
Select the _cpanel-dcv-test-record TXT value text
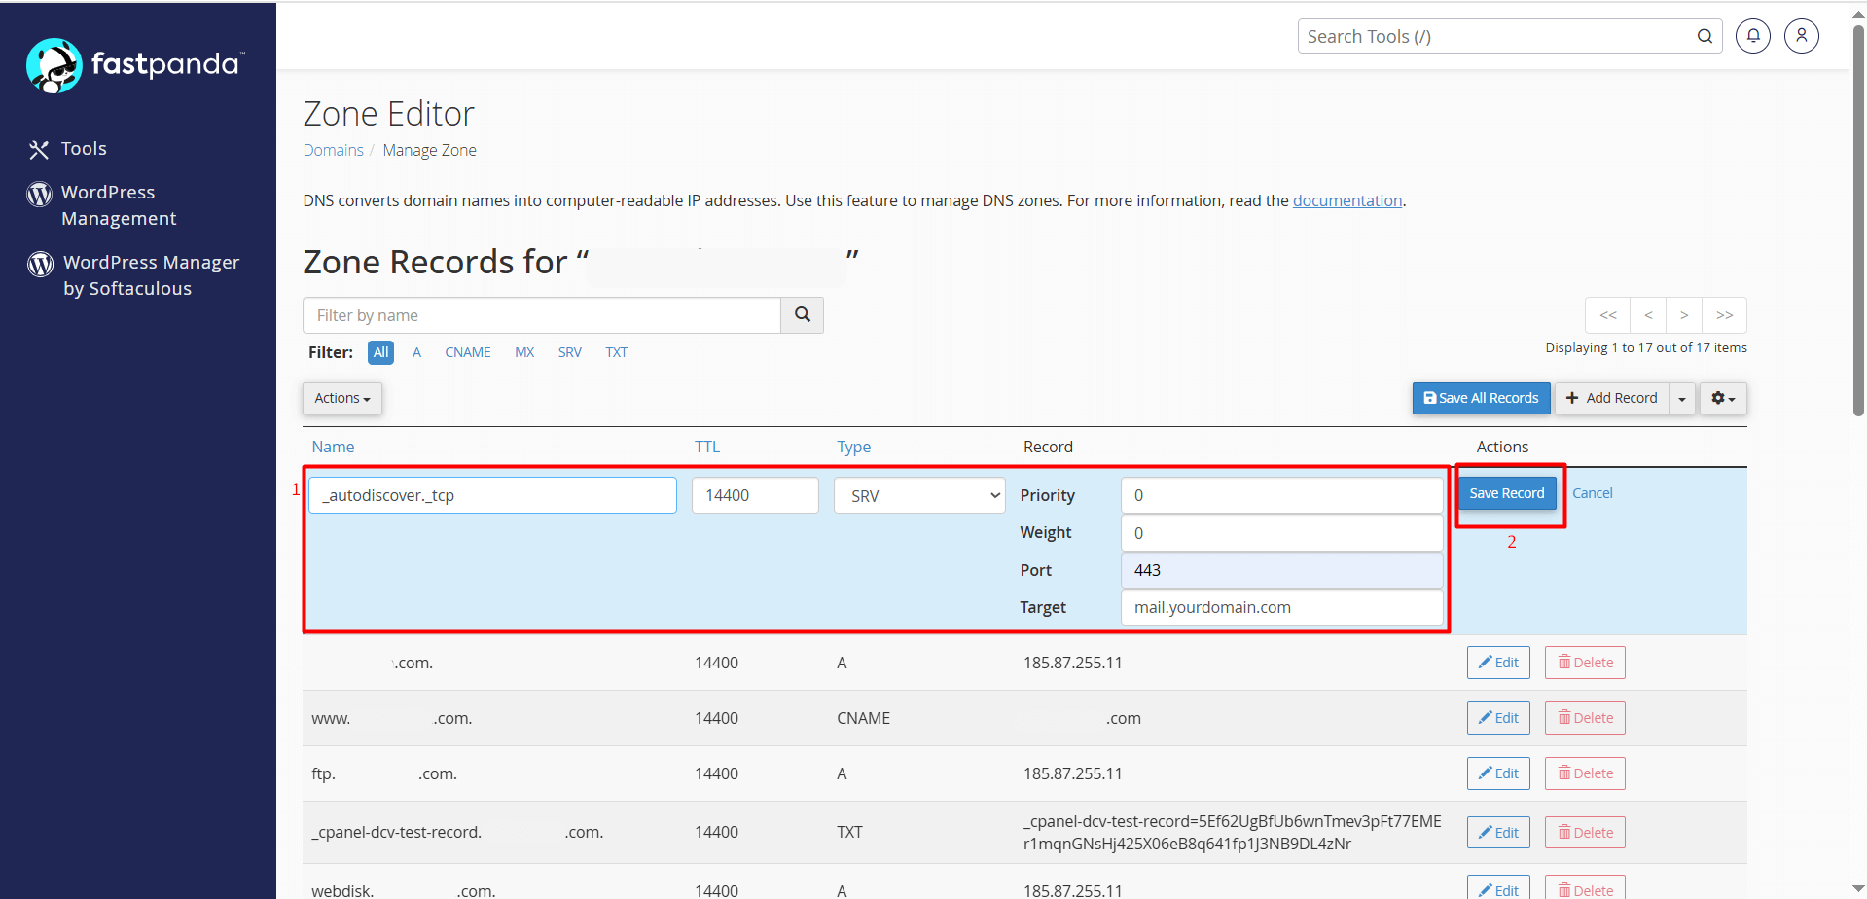pos(1232,833)
